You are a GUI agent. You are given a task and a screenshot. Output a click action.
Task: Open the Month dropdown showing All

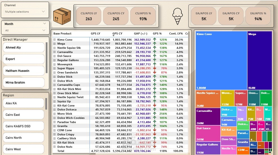click(x=25, y=30)
